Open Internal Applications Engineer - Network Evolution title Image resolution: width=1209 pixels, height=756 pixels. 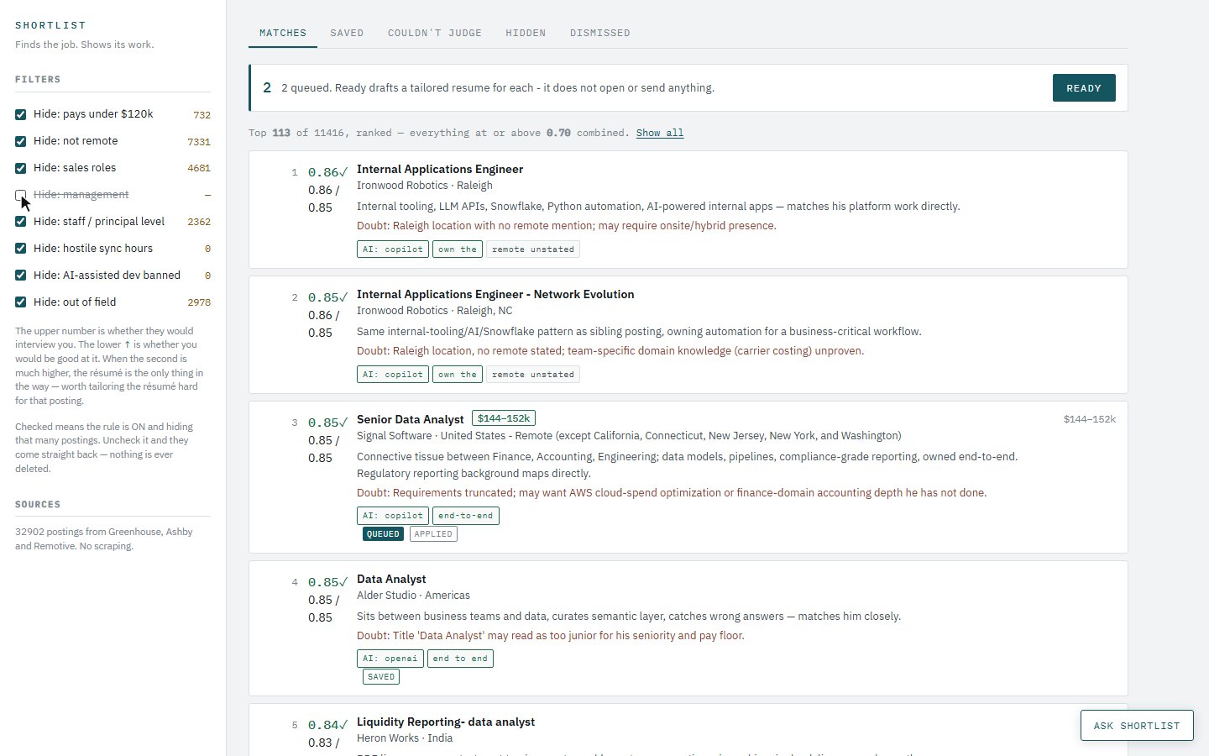tap(495, 294)
